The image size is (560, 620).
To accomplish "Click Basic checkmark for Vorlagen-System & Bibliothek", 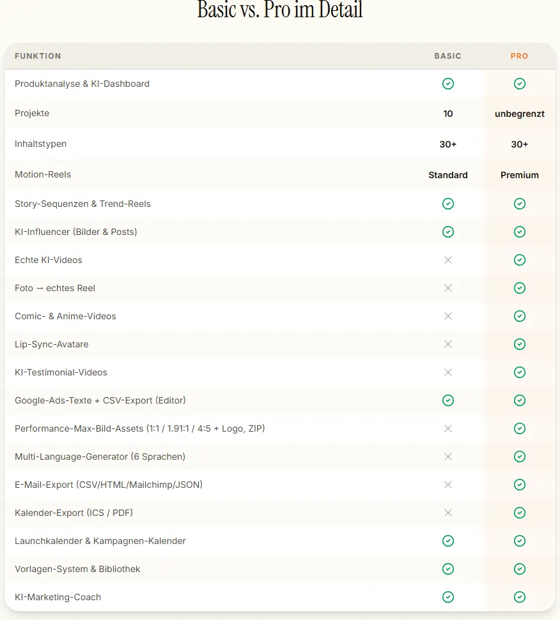I will click(x=448, y=568).
